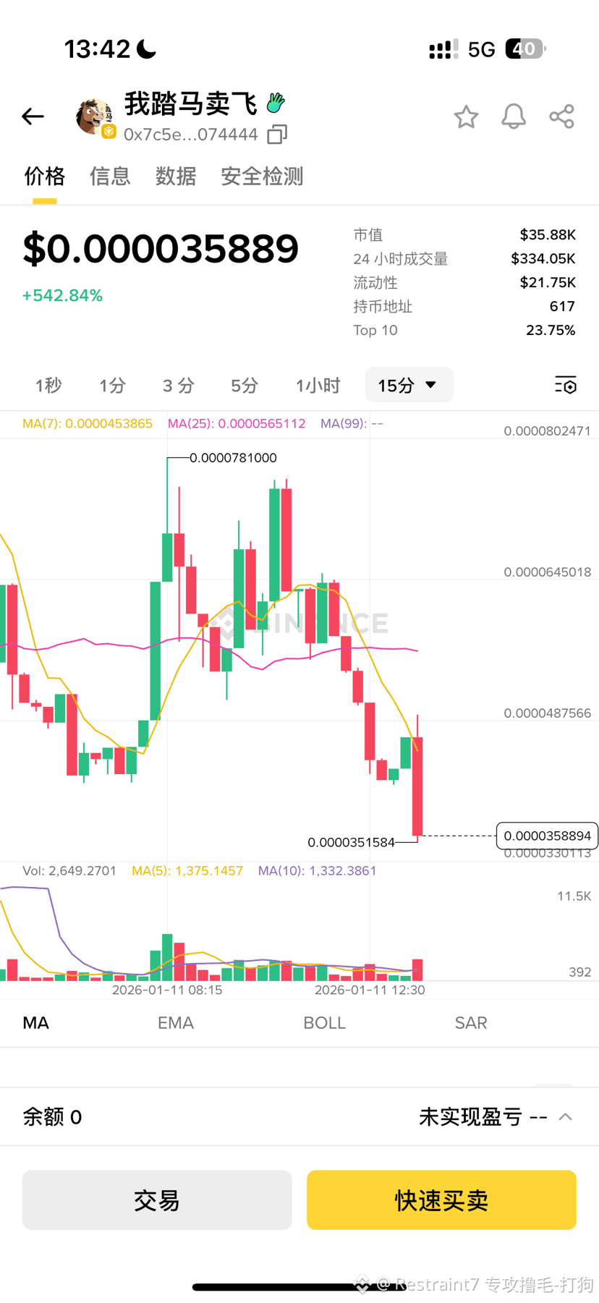Screen dimensions: 599x1303
Task: Tap the MA(7) legend value
Action: 88,423
